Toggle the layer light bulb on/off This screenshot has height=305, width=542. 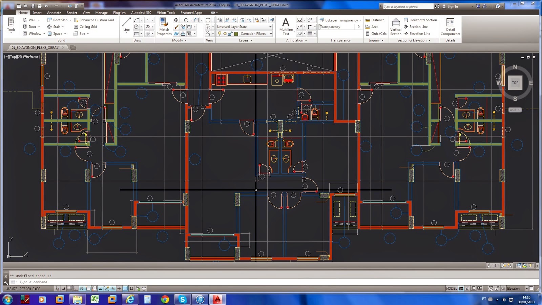pos(220,34)
